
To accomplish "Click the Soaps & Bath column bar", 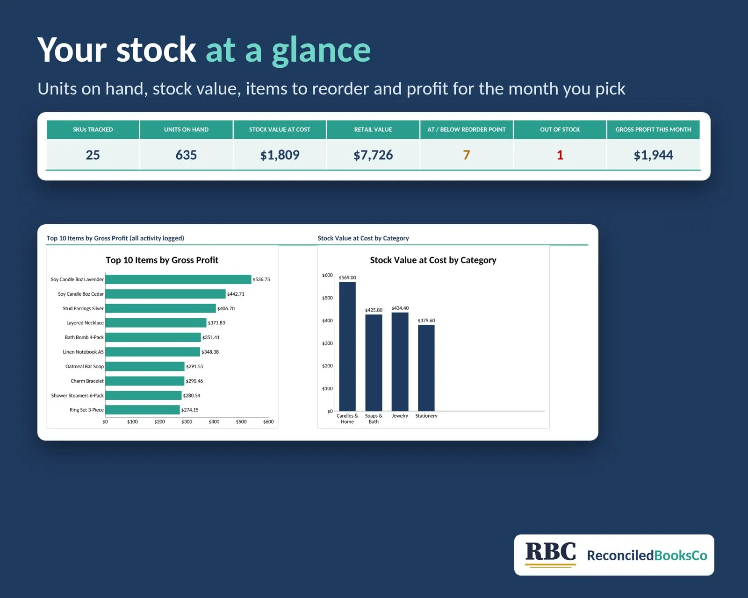I will 374,363.
